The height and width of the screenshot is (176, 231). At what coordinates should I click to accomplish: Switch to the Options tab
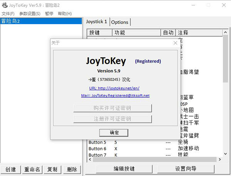coord(120,22)
